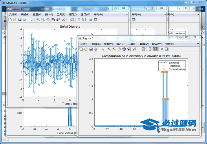
Task: Click Link Plot icon in Figure 6
Action: click(143, 49)
